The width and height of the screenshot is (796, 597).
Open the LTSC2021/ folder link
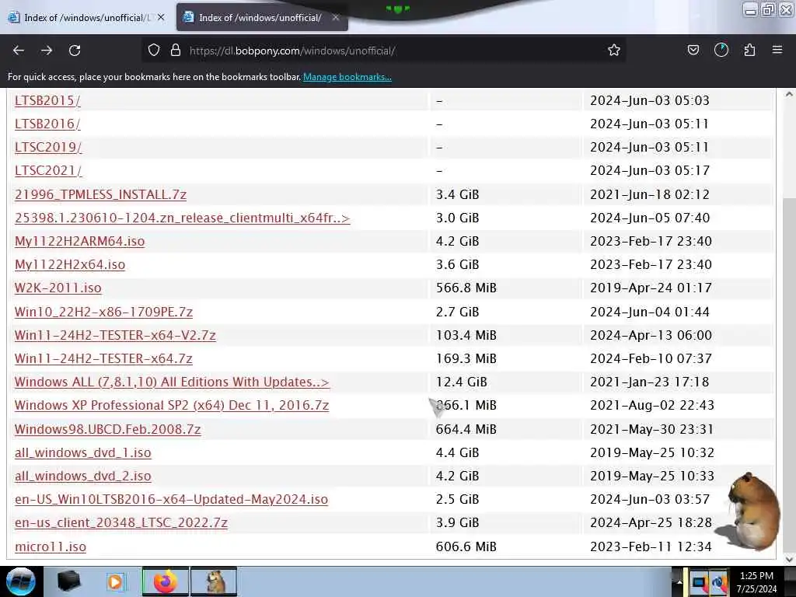(48, 170)
